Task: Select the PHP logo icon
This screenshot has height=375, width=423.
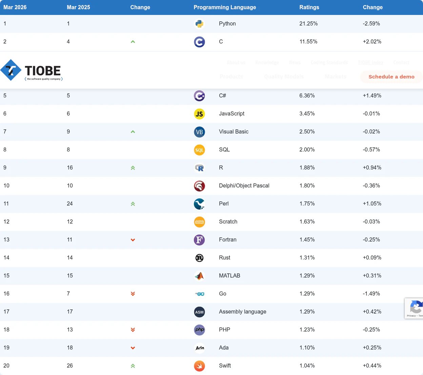Action: coord(199,330)
